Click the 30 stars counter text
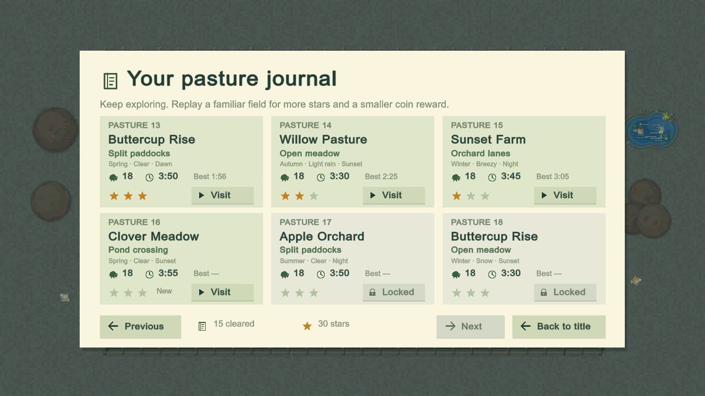Image resolution: width=705 pixels, height=396 pixels. click(x=333, y=324)
